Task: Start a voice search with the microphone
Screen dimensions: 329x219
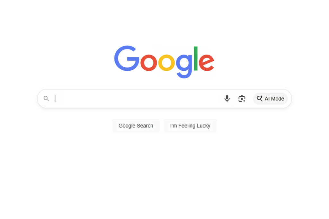Action: click(x=227, y=98)
